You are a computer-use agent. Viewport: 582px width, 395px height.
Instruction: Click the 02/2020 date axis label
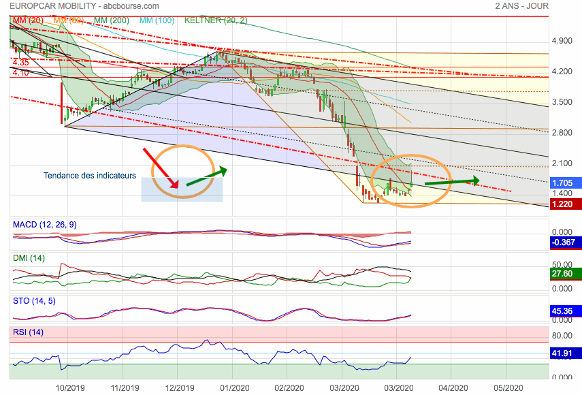(x=289, y=388)
